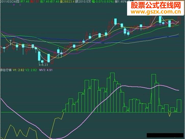Select the opening price 开7.46 value
The height and width of the screenshot is (139, 185).
click(25, 2)
